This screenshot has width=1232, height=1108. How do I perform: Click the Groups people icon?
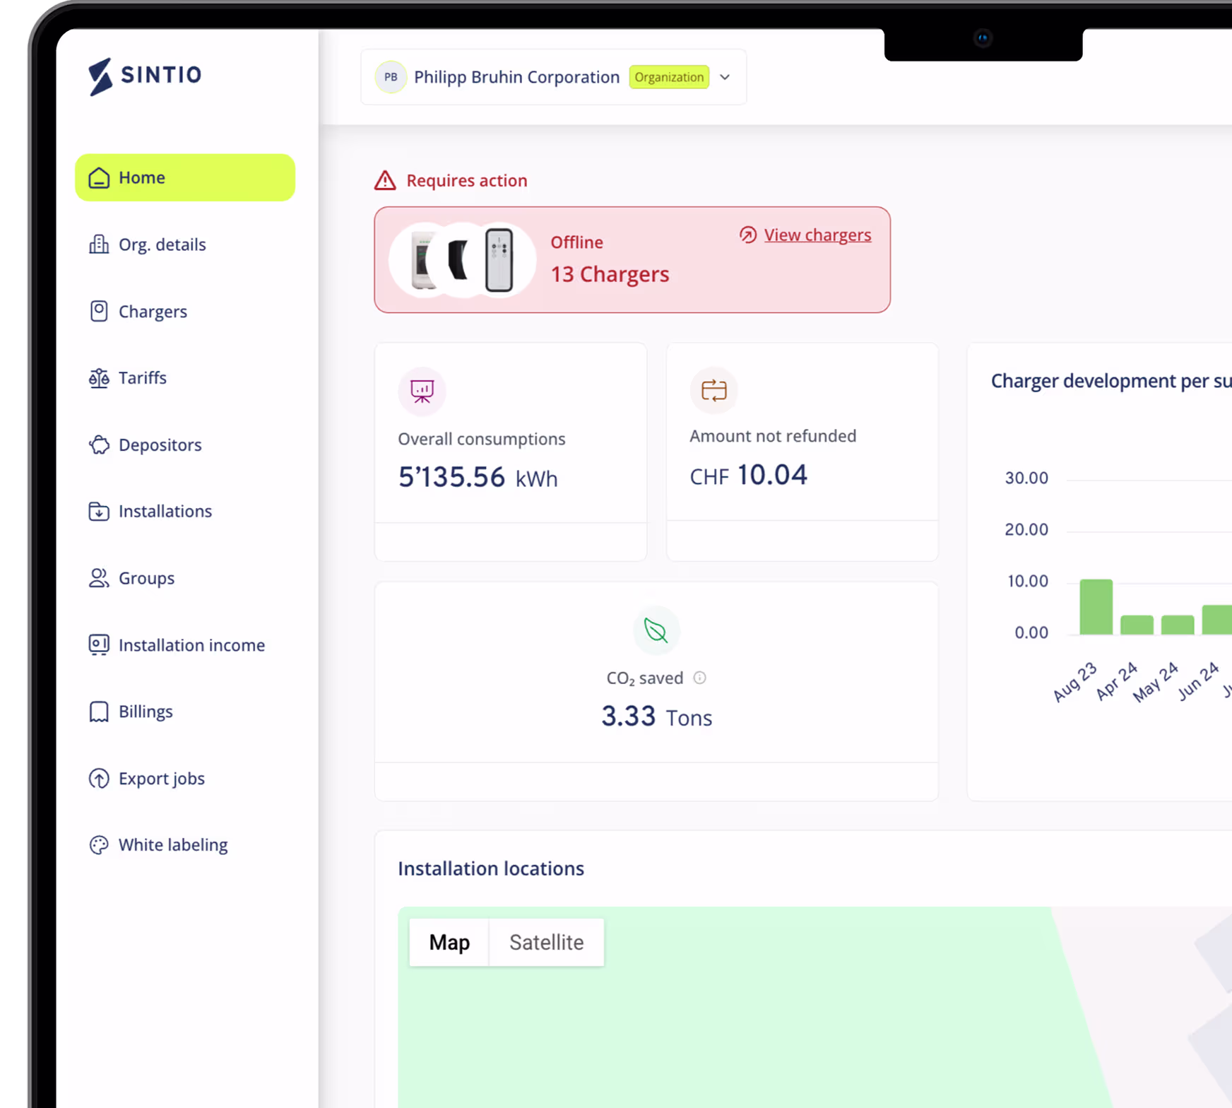click(99, 578)
